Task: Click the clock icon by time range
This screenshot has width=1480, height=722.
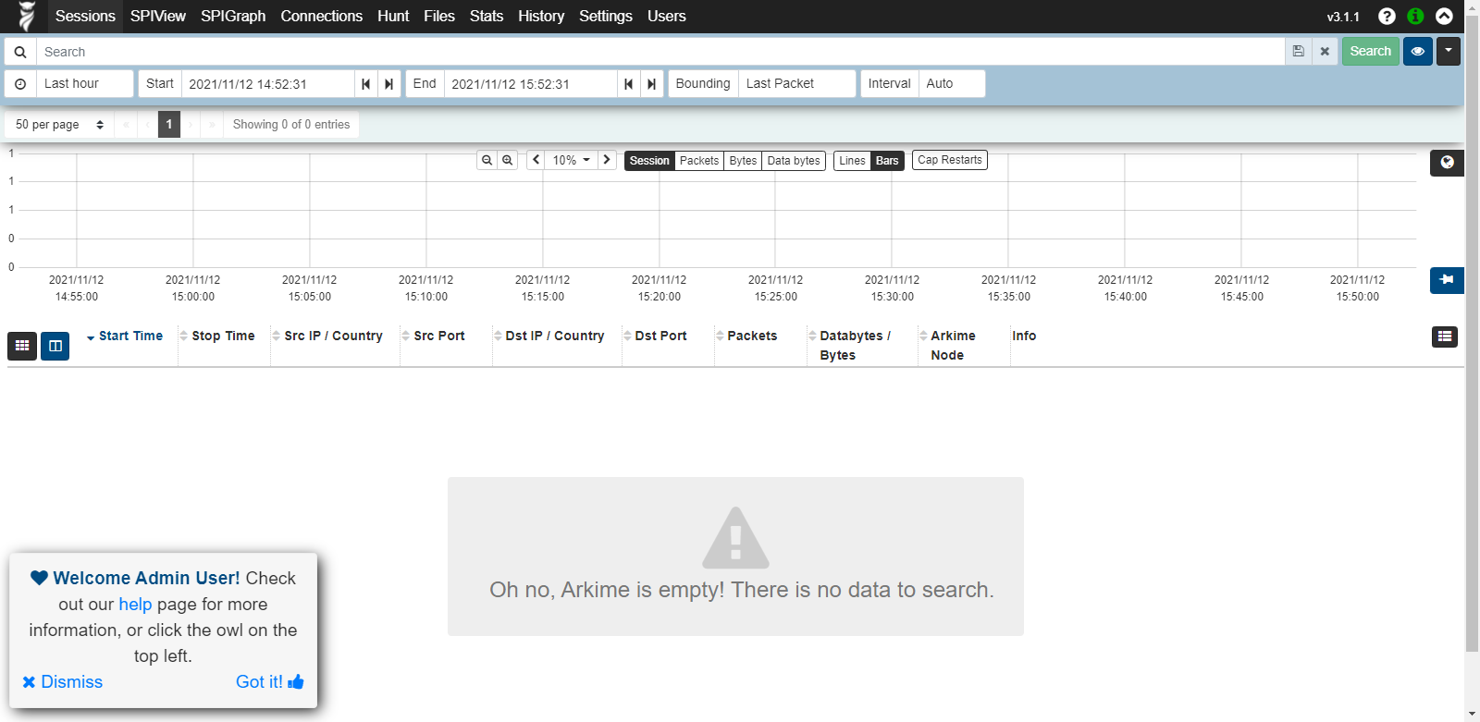Action: point(20,83)
